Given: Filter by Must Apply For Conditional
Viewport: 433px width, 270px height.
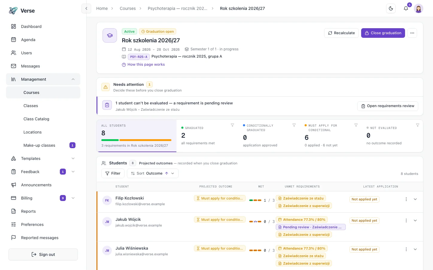Looking at the screenshot, I should point(356,125).
